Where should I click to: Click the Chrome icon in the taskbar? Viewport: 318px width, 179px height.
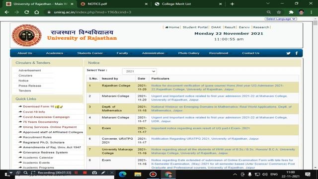coord(168,175)
